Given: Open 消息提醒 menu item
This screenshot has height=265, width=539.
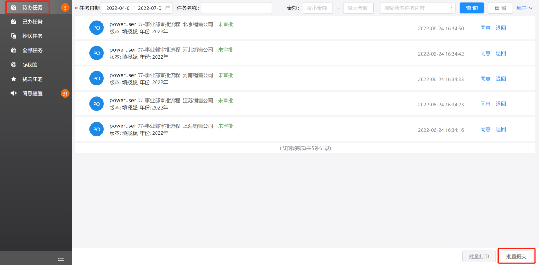Looking at the screenshot, I should (x=32, y=93).
